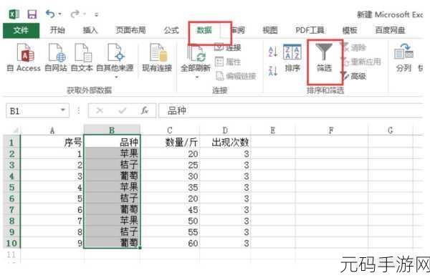430x278 pixels.
Task: Select column C header
Action: click(170, 130)
